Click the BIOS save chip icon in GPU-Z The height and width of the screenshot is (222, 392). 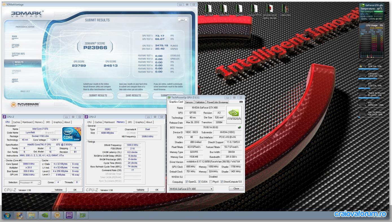click(240, 127)
